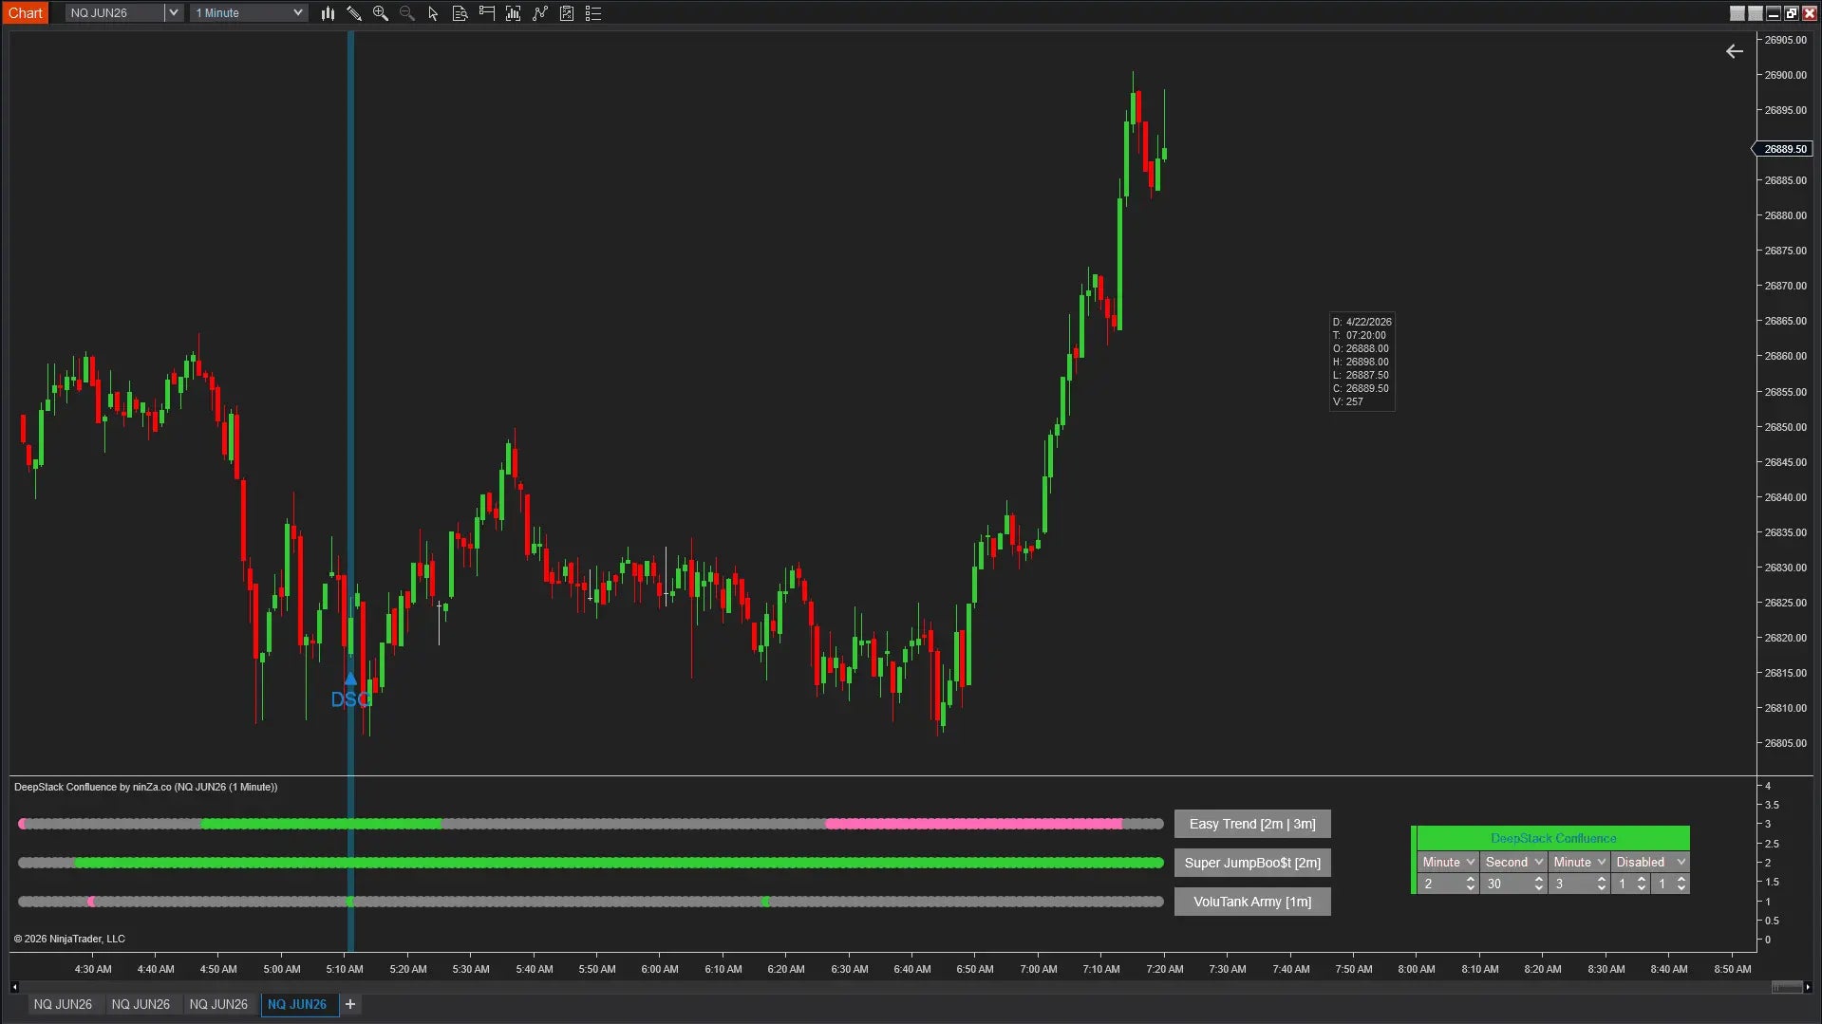Screen dimensions: 1822x1024
Task: Click the horizontal scrollbar right arrow
Action: (x=1808, y=987)
